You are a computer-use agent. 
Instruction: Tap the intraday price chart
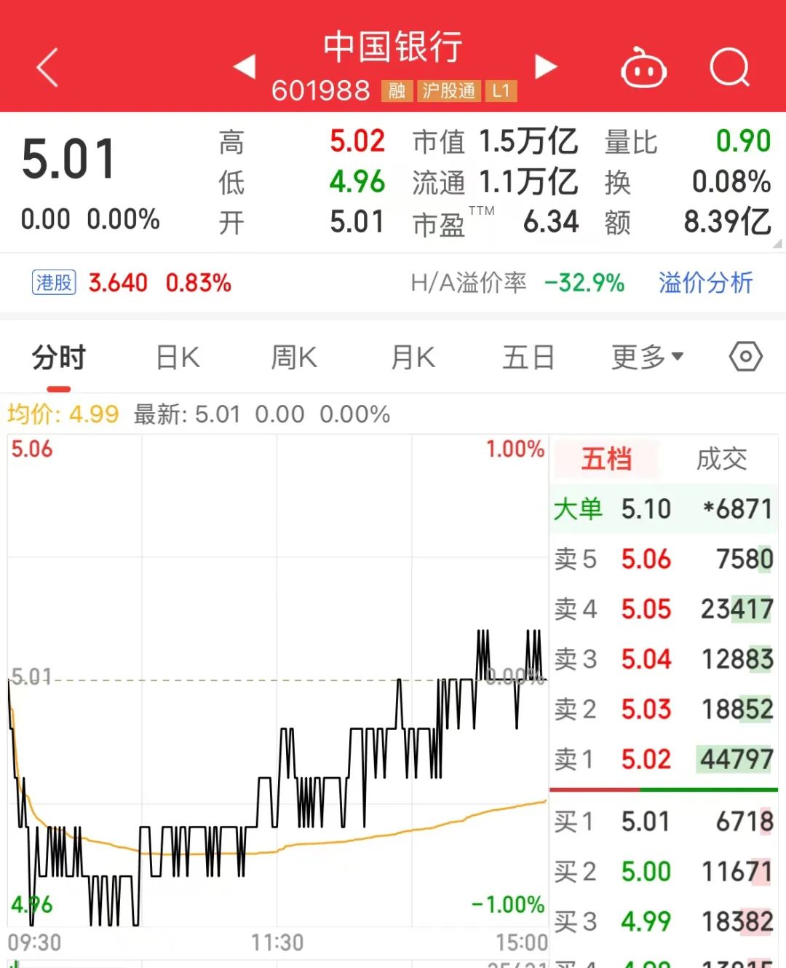click(x=277, y=681)
